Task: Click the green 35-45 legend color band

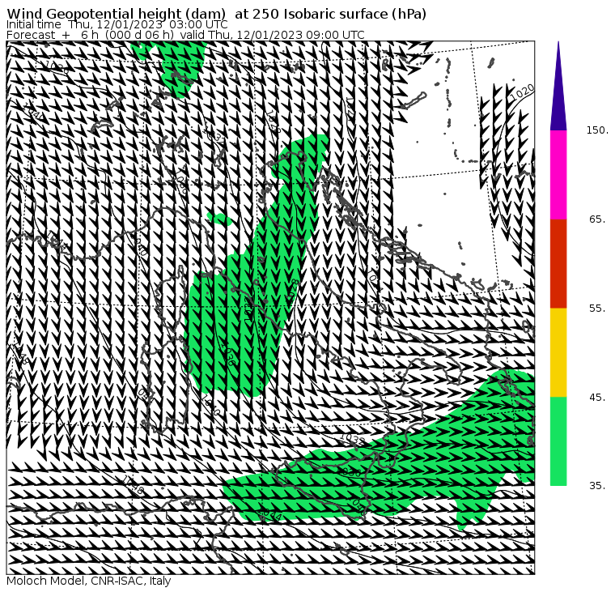Action: (558, 441)
